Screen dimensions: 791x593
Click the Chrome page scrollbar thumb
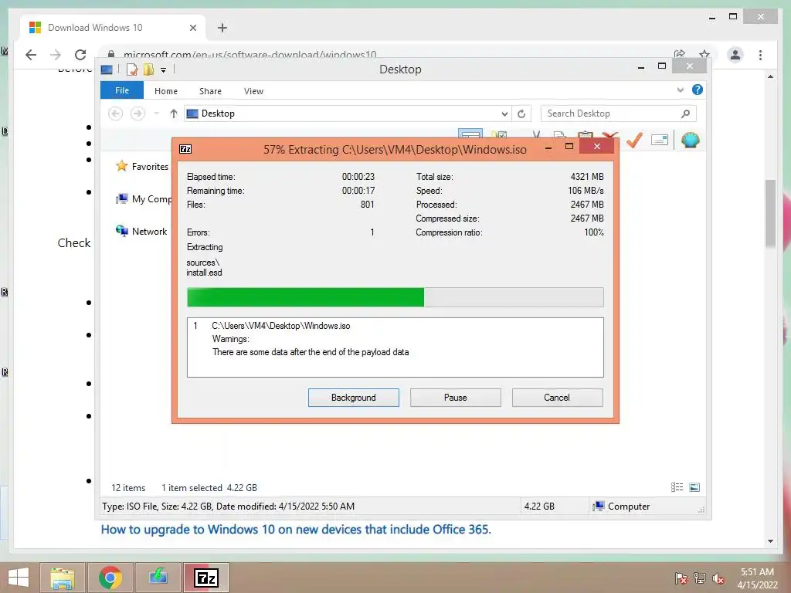pyautogui.click(x=770, y=213)
